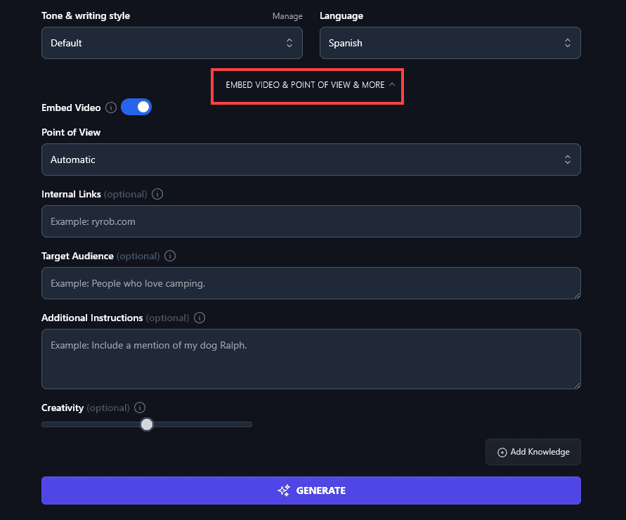Click the Manage link above the tone dropdown

click(x=287, y=16)
